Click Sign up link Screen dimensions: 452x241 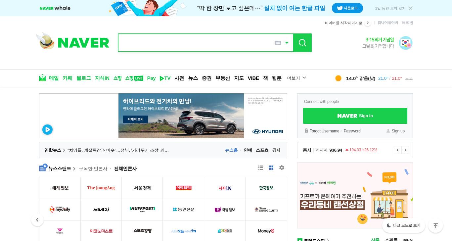pos(398,131)
